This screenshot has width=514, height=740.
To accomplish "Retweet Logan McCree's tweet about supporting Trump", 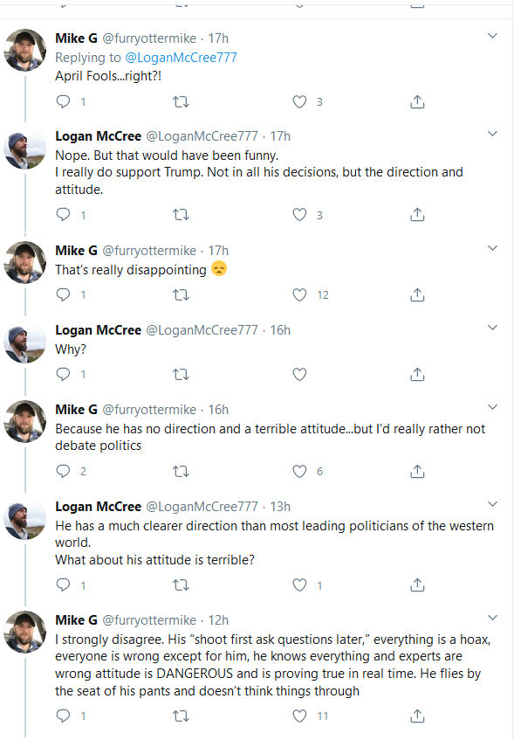I will [181, 214].
